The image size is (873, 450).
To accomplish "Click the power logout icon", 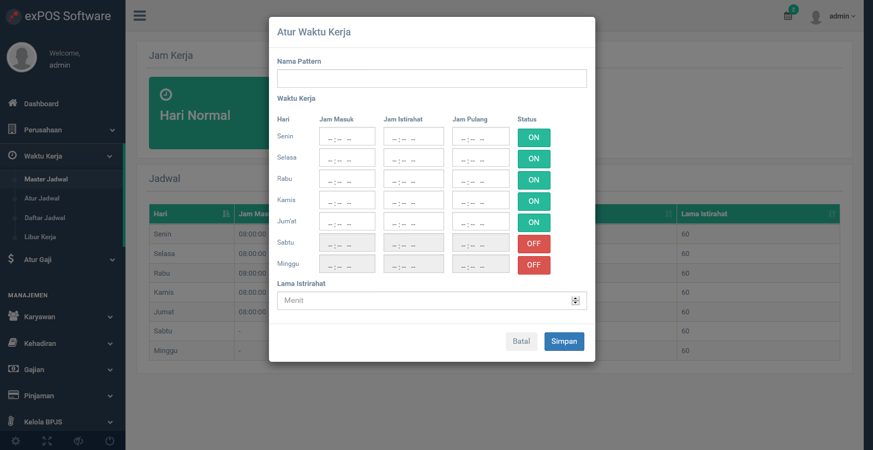I will [x=110, y=441].
